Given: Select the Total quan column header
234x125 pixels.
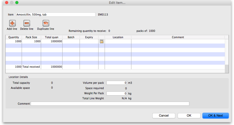Looking at the screenshot, I should pyautogui.click(x=51, y=37).
